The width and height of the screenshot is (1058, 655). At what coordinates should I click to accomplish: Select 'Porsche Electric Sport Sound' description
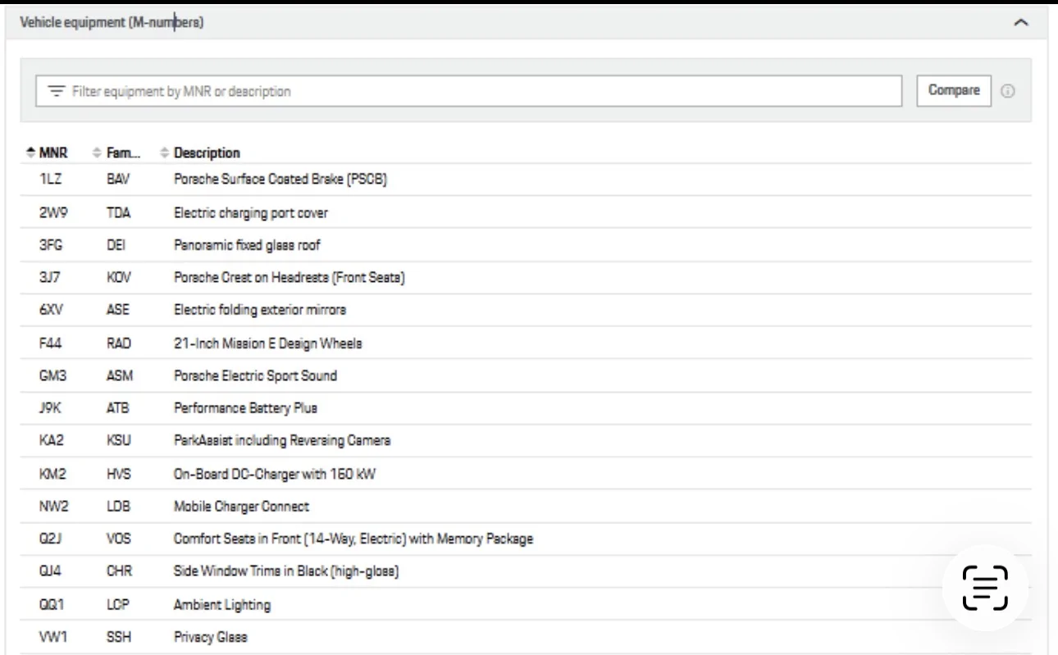click(x=255, y=375)
